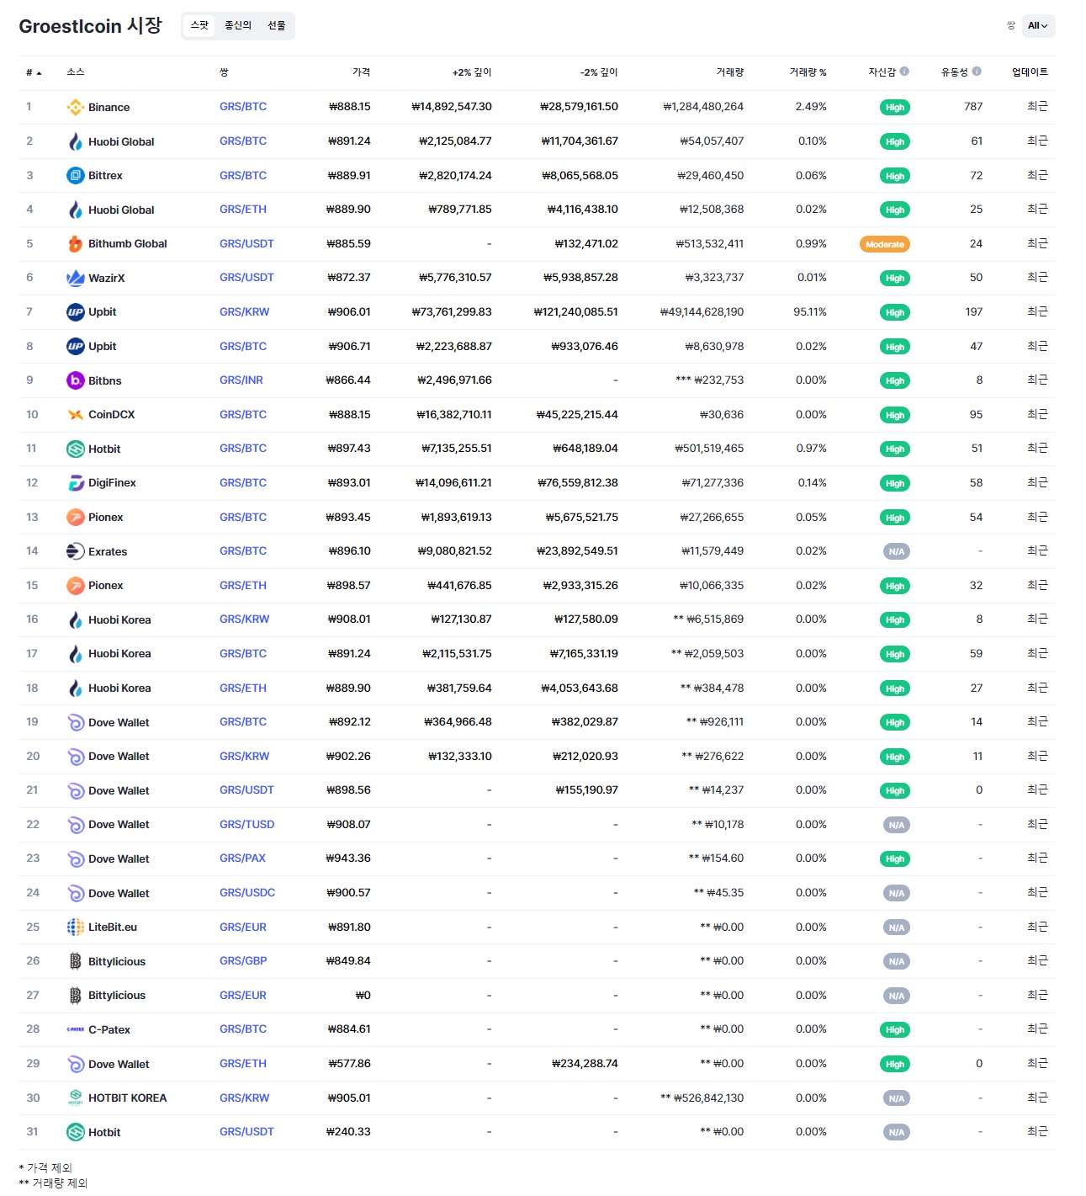Click liquidity score 787

click(x=973, y=107)
